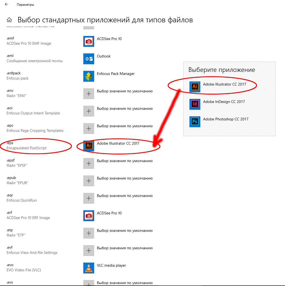Click Photoshop icon in the app chooser popup
285x286 pixels.
195,122
